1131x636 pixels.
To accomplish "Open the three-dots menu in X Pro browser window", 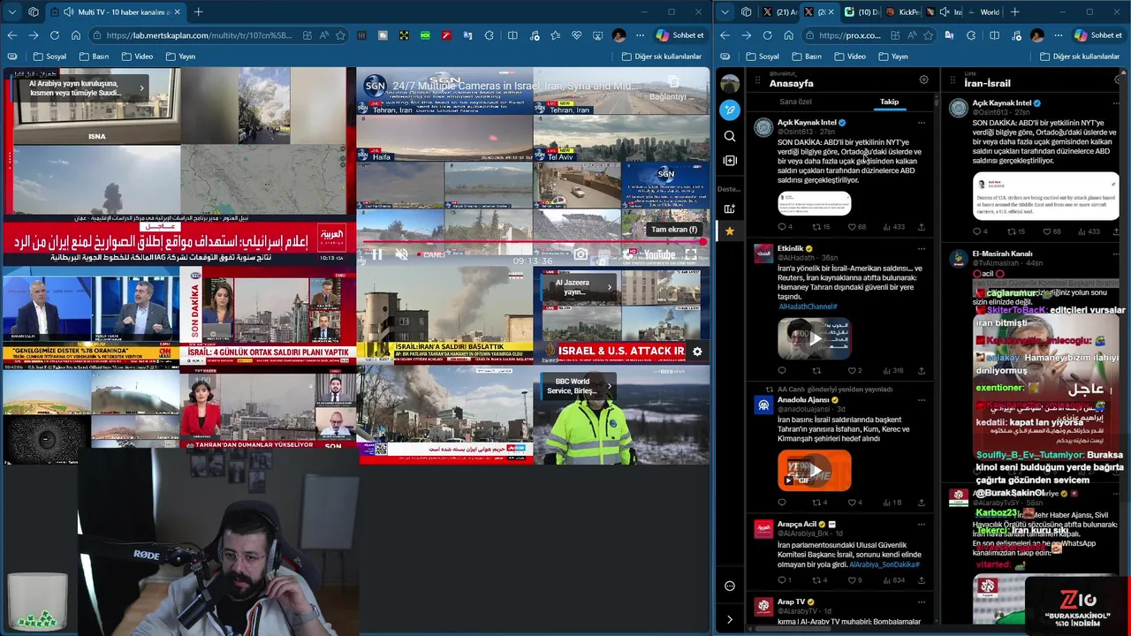I will point(1058,35).
